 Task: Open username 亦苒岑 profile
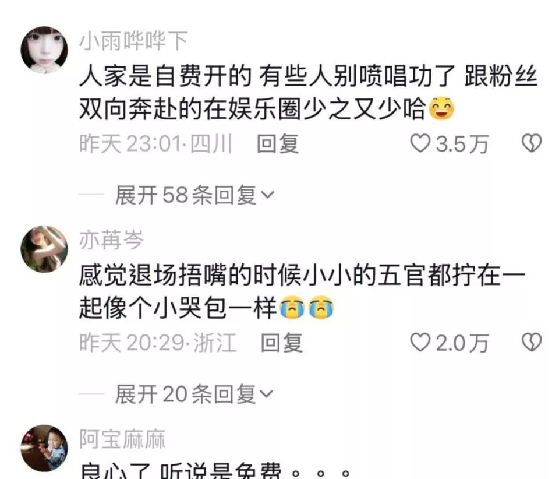[111, 239]
